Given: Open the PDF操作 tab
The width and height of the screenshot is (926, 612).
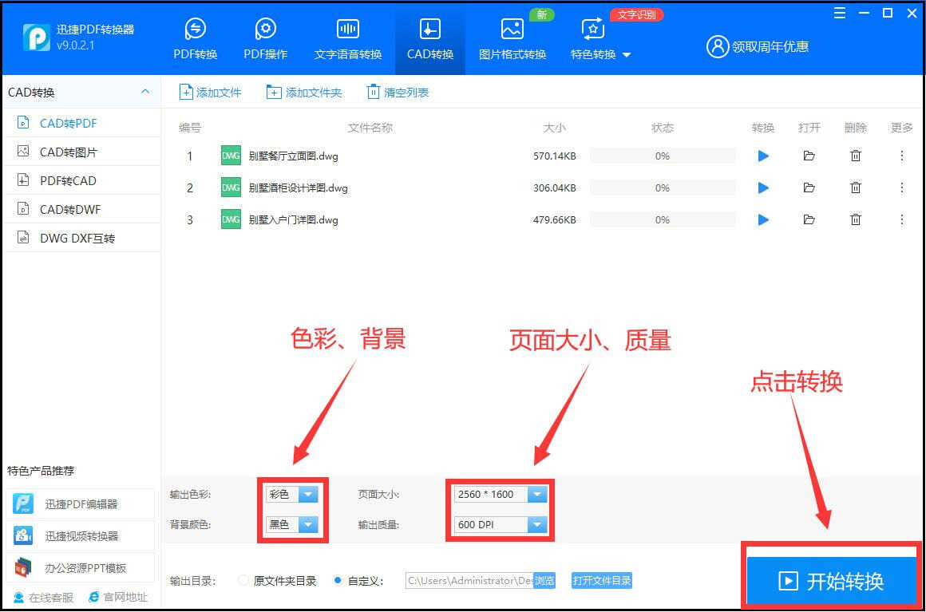Looking at the screenshot, I should coord(265,39).
